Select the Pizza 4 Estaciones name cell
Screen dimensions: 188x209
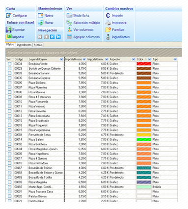click(x=46, y=97)
